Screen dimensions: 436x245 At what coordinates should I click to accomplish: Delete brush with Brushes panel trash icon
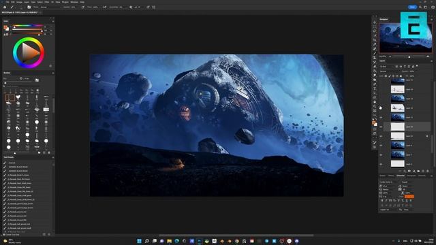(49, 152)
